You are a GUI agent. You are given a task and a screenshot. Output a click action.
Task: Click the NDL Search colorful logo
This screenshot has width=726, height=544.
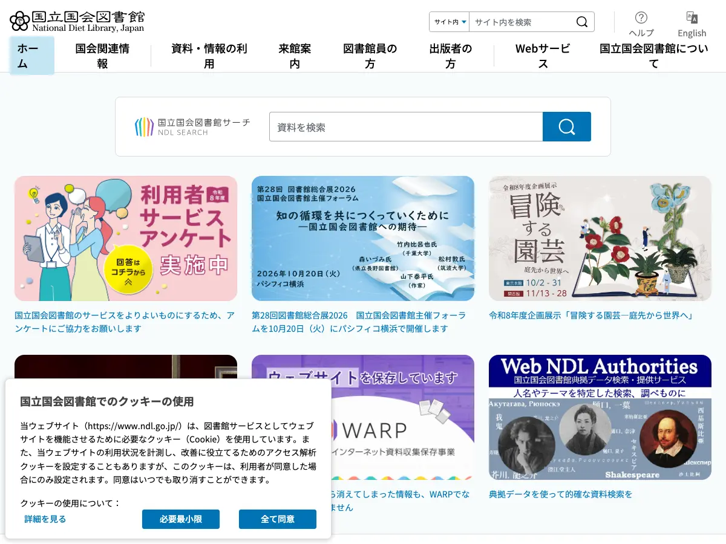click(192, 127)
